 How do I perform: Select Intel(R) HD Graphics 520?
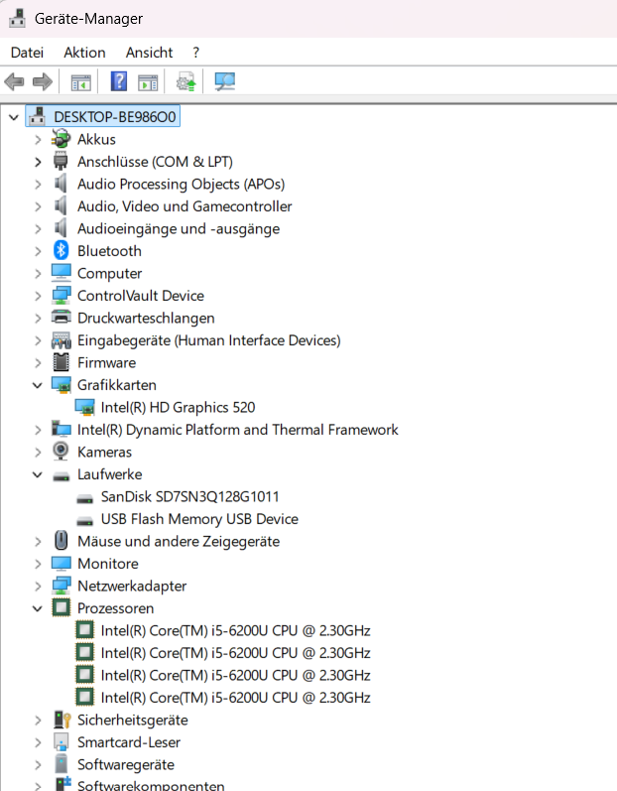178,407
